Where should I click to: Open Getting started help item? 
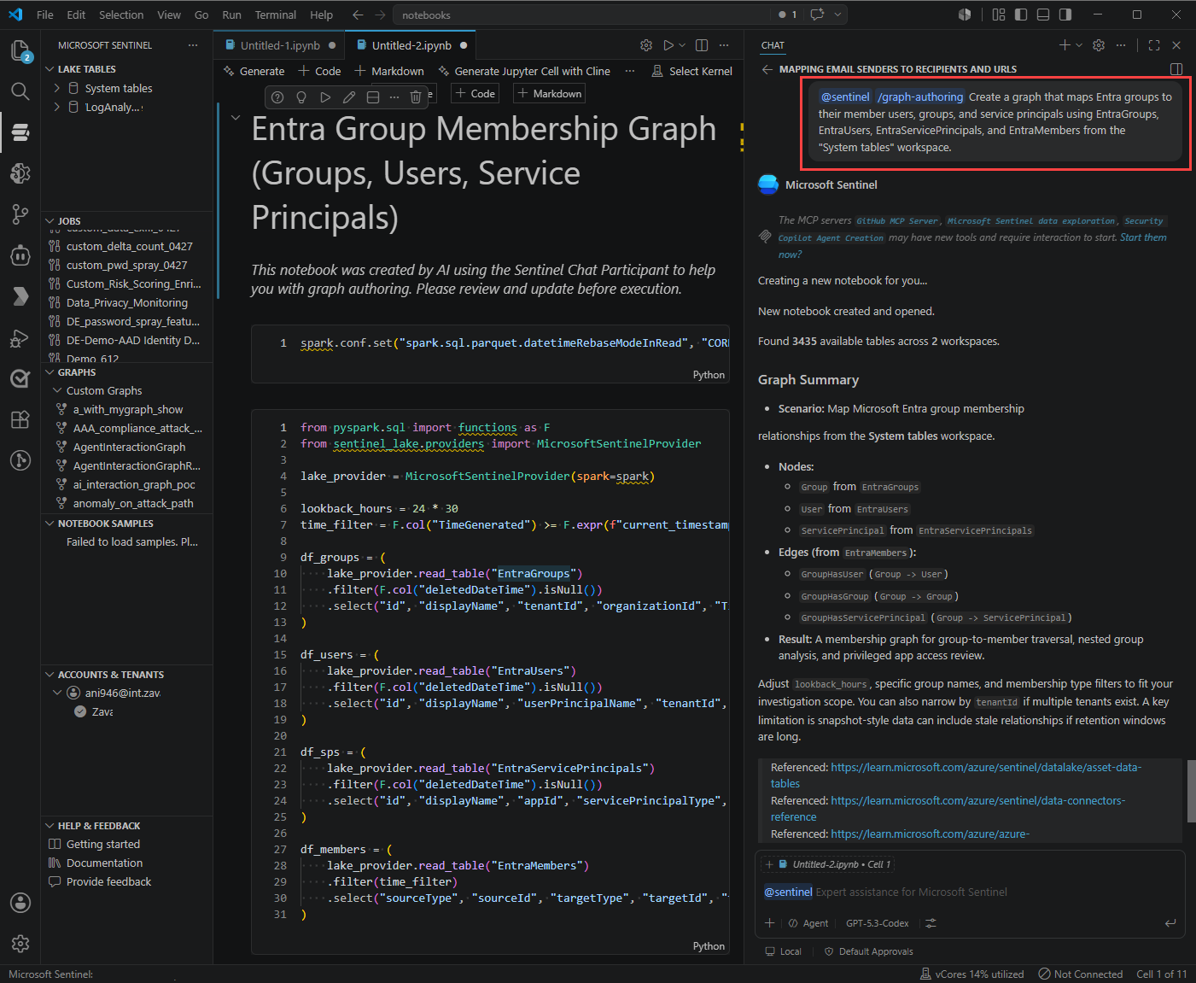click(x=103, y=844)
